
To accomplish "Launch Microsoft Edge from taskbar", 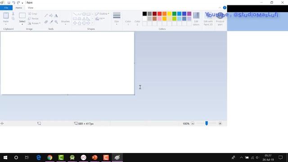I will coord(39,157).
